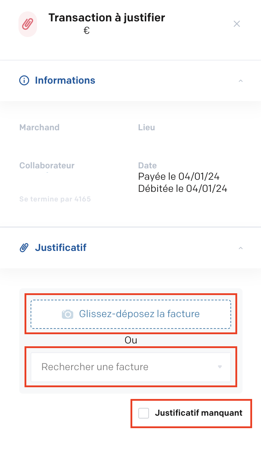The height and width of the screenshot is (452, 261).
Task: Click the small arrow in invoice search field
Action: click(220, 367)
